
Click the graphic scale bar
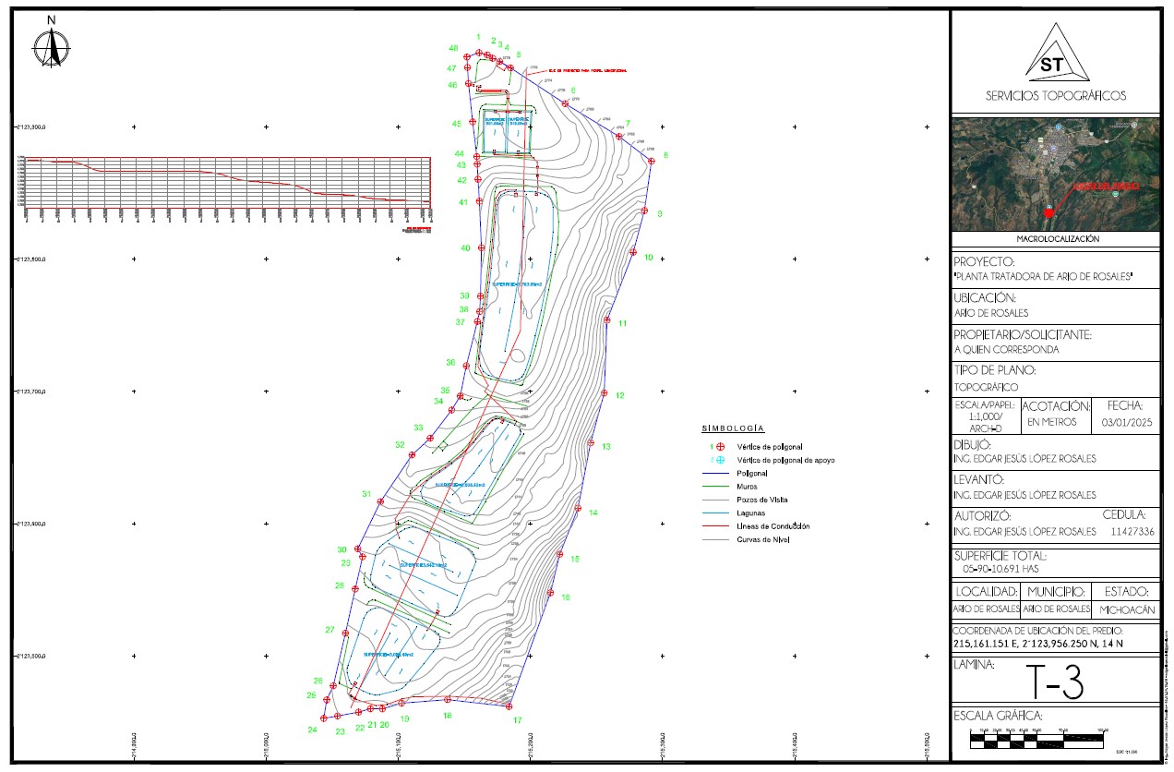pos(1038,739)
